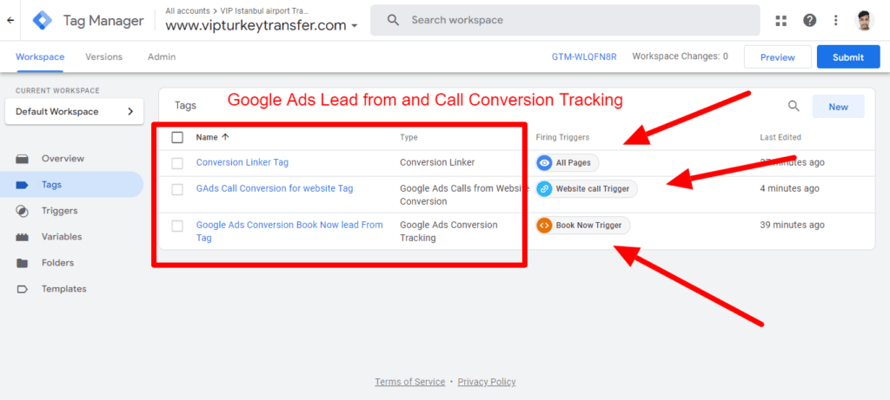The width and height of the screenshot is (890, 400).
Task: Click the All accounts breadcrumb
Action: click(188, 10)
